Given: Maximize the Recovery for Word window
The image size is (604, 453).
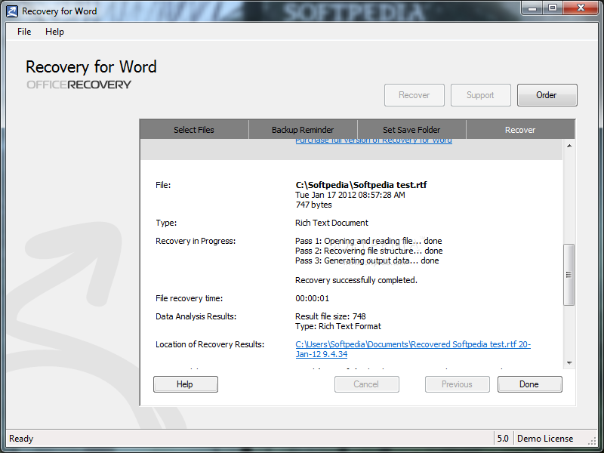Looking at the screenshot, I should (553, 8).
